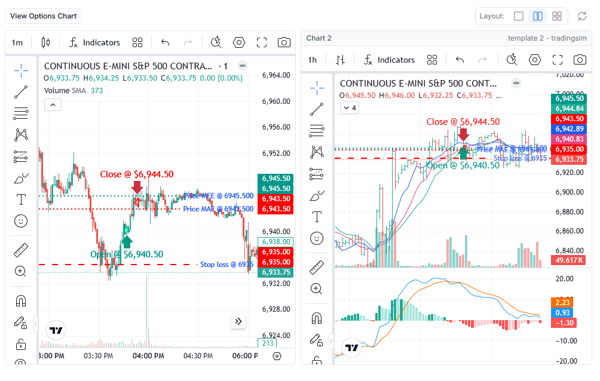Open candlestick chart style menu on left chart
Screen dimensions: 600x381
click(x=45, y=42)
